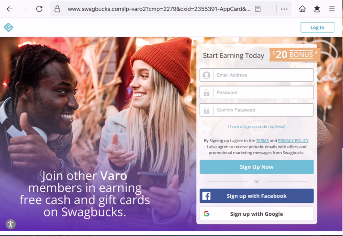The width and height of the screenshot is (343, 236).
Task: Select the Confirm Password field
Action: pos(257,110)
